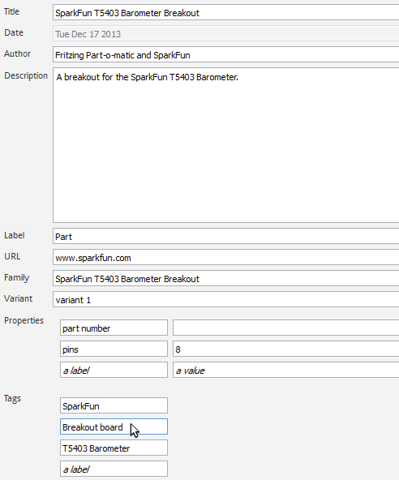Click the Family field

(x=226, y=279)
